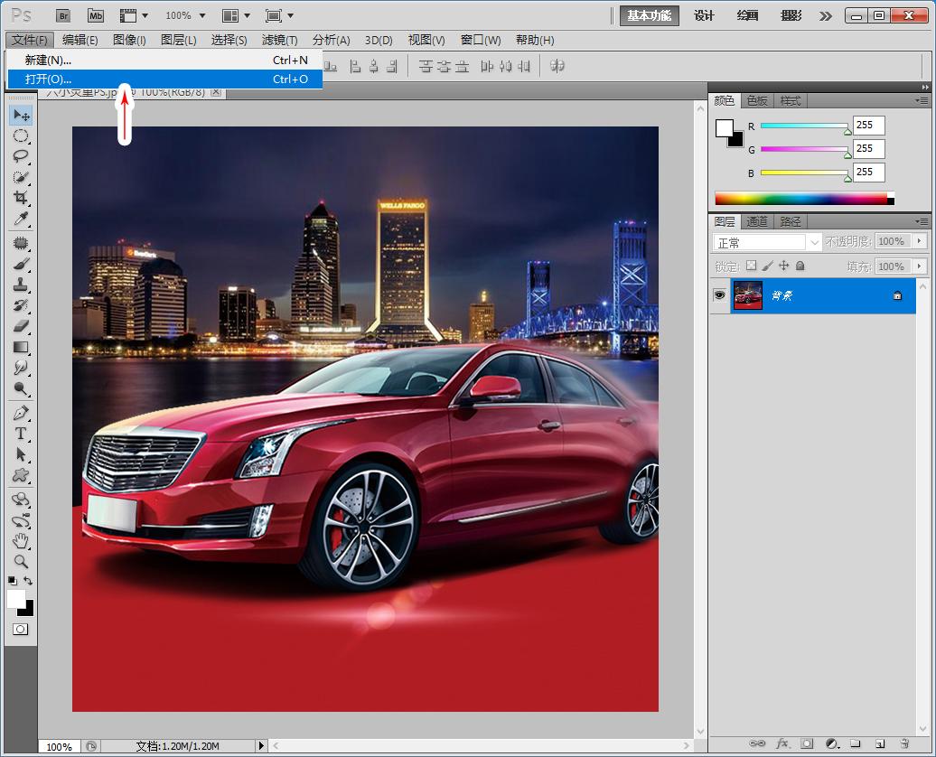The image size is (936, 757).
Task: Swap foreground and background colors
Action: (28, 580)
